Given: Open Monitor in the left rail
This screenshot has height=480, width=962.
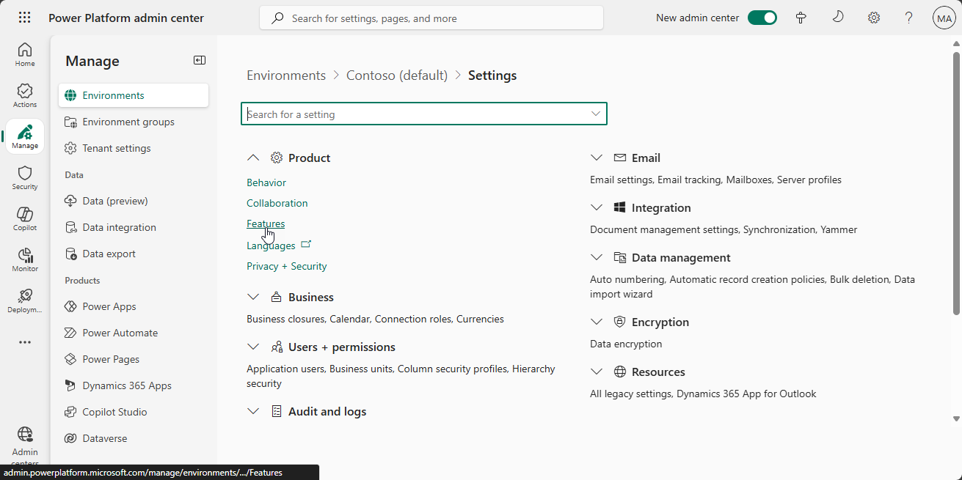Looking at the screenshot, I should point(25,259).
